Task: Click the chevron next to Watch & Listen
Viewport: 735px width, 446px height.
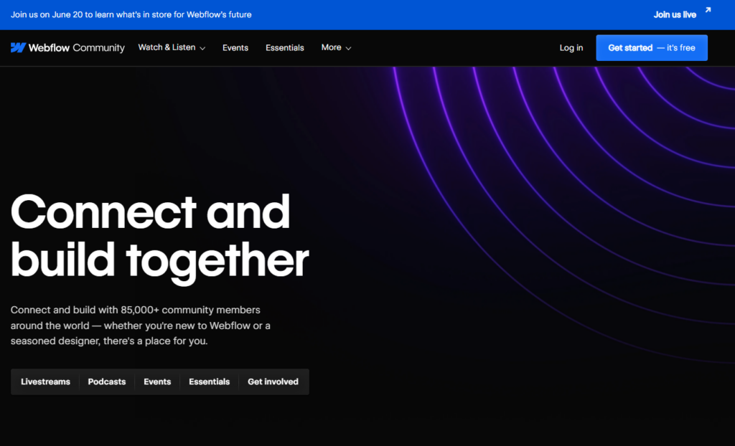Action: click(x=202, y=48)
